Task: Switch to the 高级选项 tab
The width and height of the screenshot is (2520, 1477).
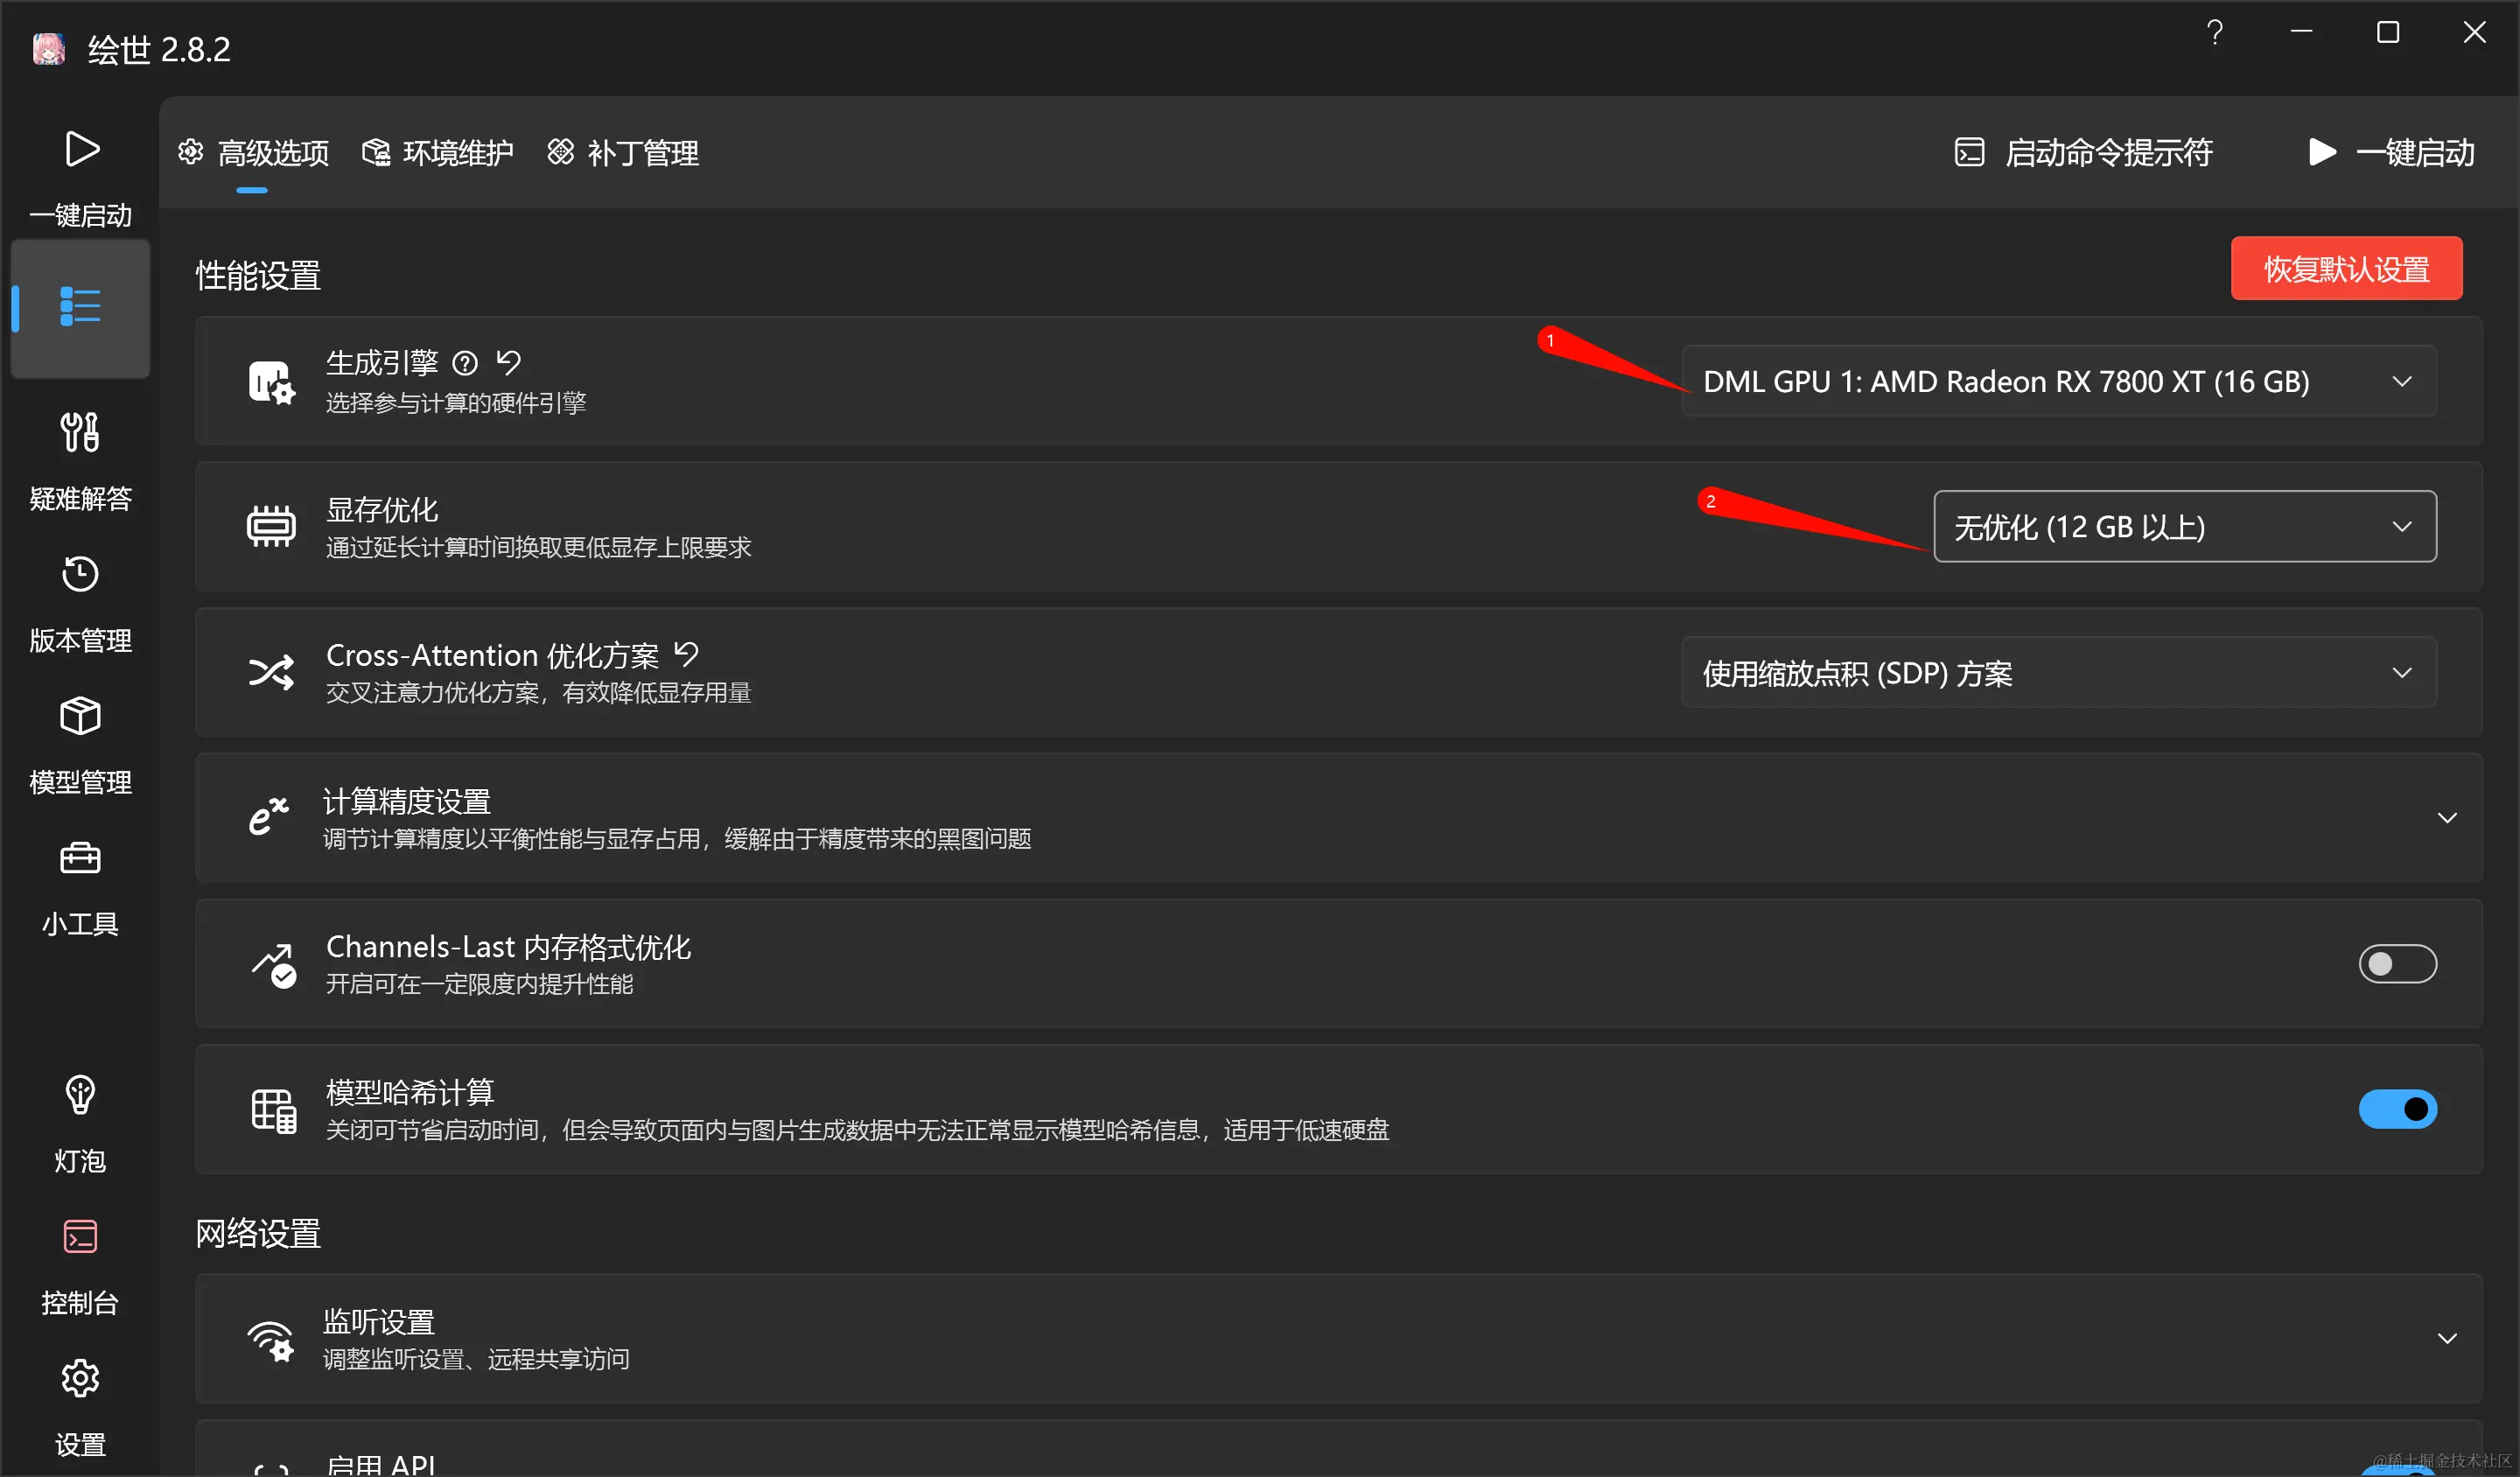Action: [253, 153]
